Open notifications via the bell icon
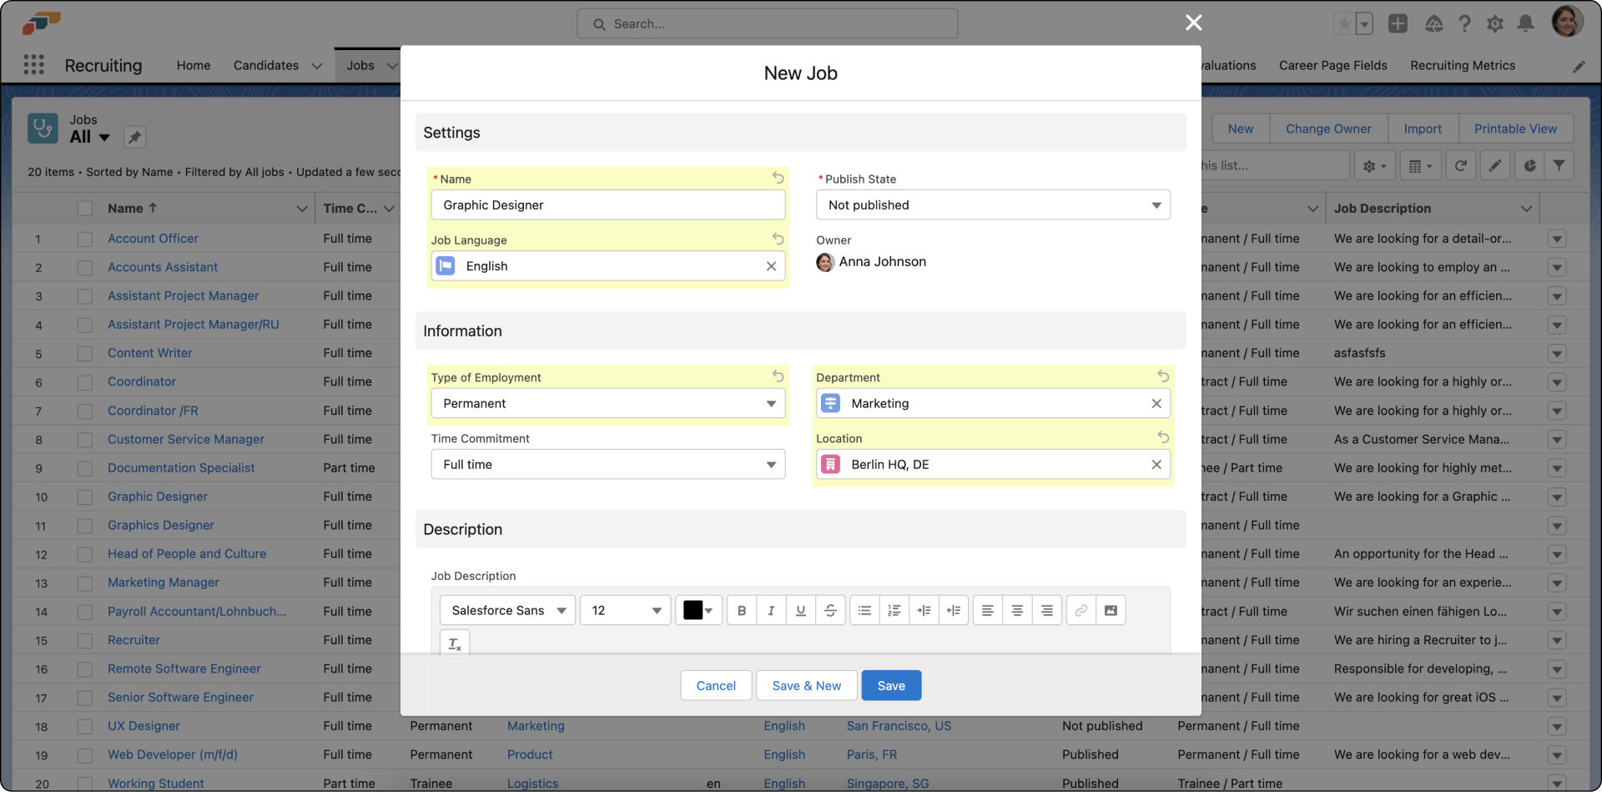Viewport: 1602px width, 792px height. 1526,24
